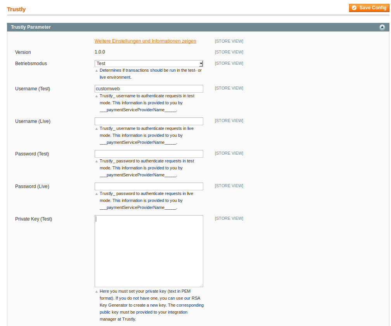Click the Trustly Parameter header title
The width and height of the screenshot is (391, 326).
[31, 27]
